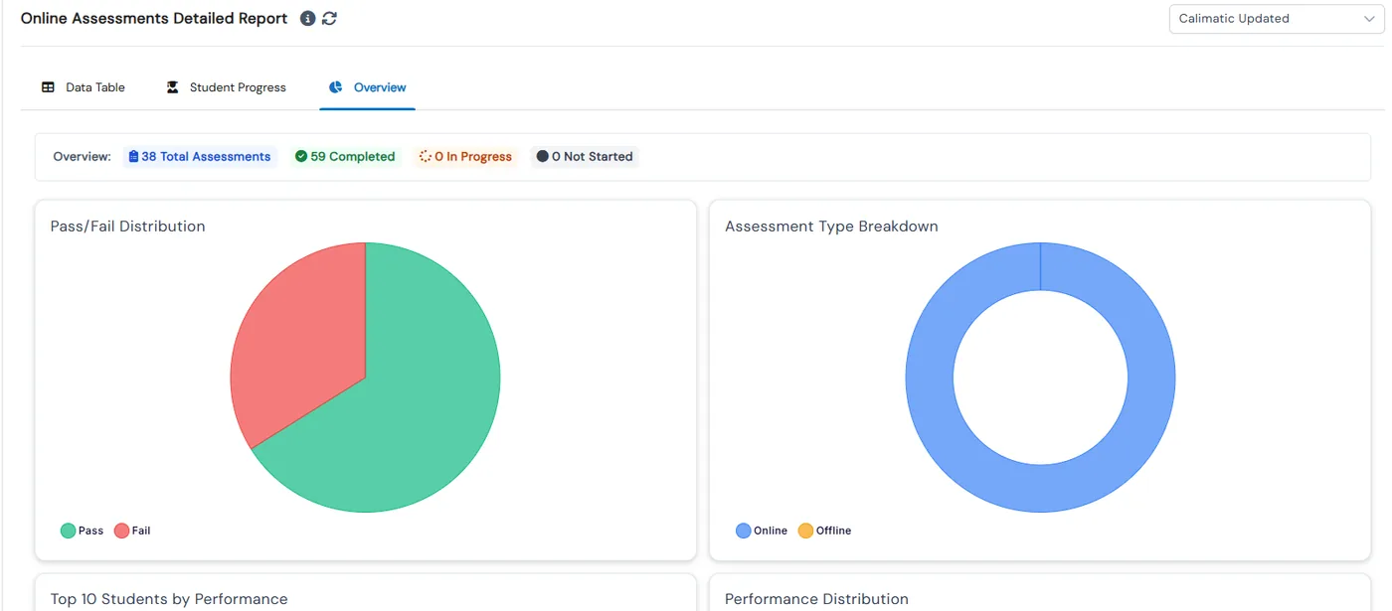This screenshot has height=611, width=1392.
Task: Click the dark circle icon in Not Started
Action: click(543, 157)
